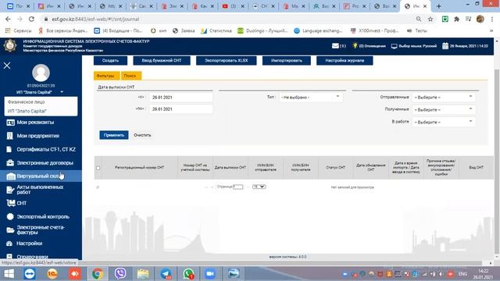The width and height of the screenshot is (500, 281).
Task: Open the Выбор языка language selector
Action: tap(414, 46)
